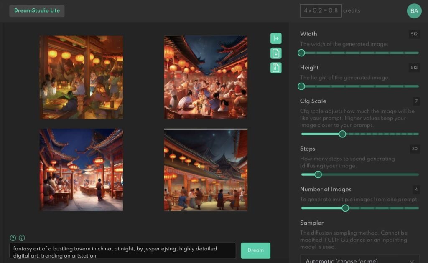This screenshot has height=263, width=428.
Task: Click the download image file icon
Action: (x=276, y=53)
